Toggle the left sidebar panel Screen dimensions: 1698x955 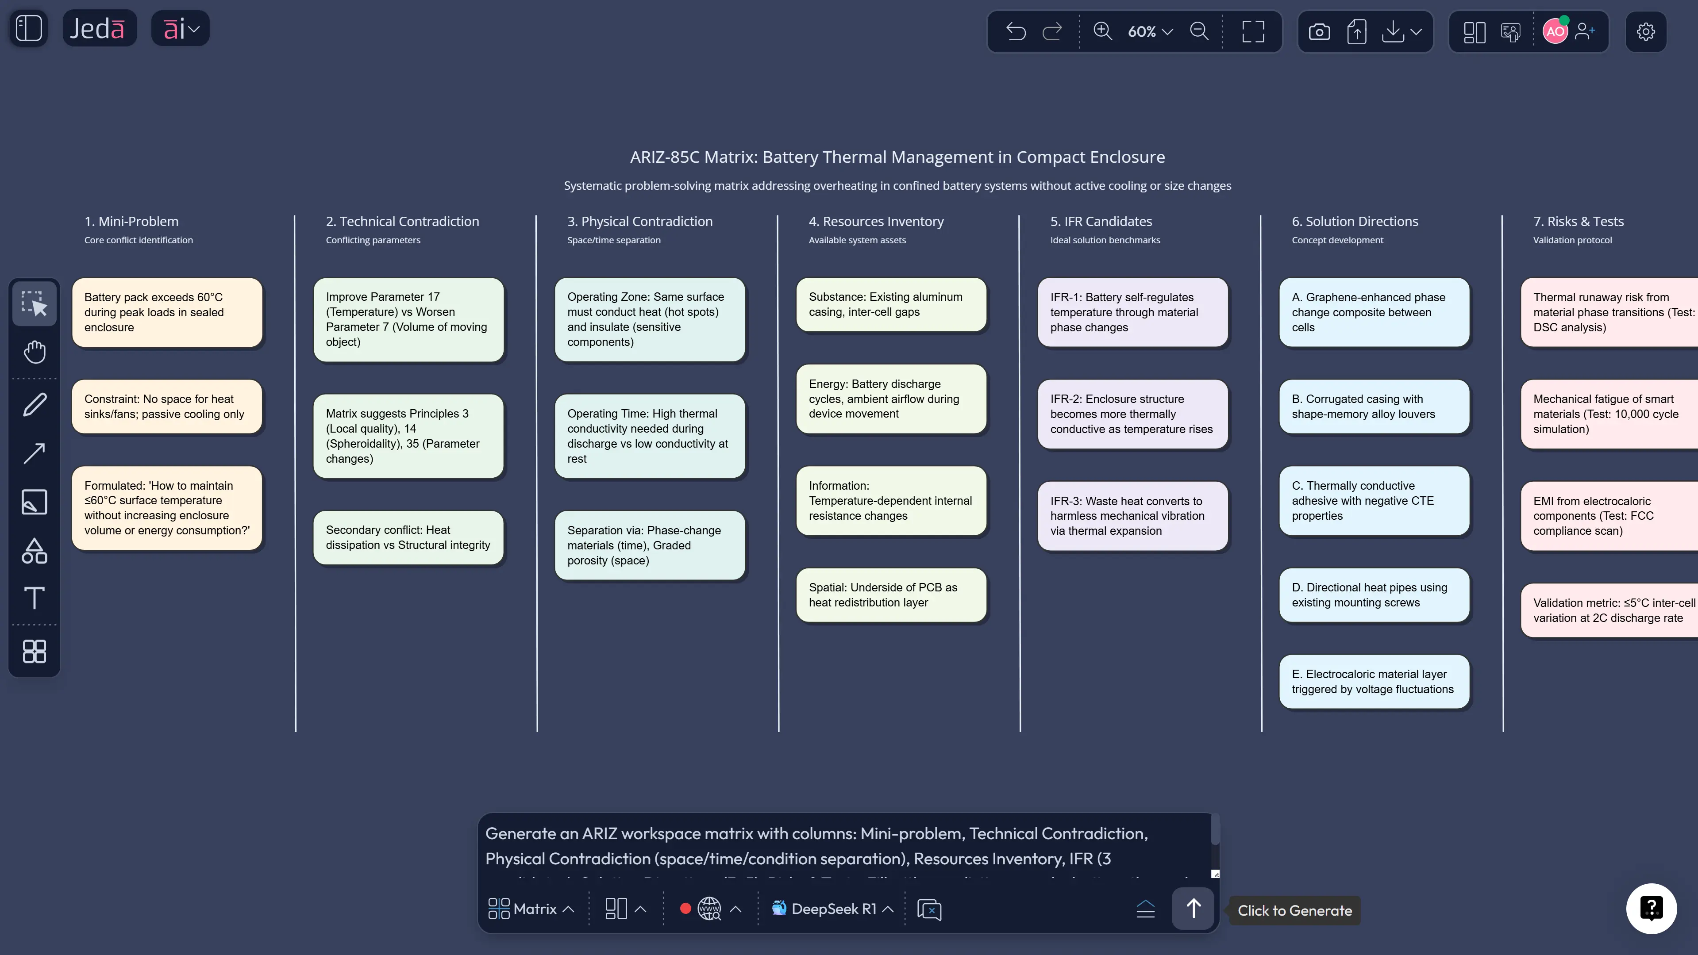pos(29,29)
